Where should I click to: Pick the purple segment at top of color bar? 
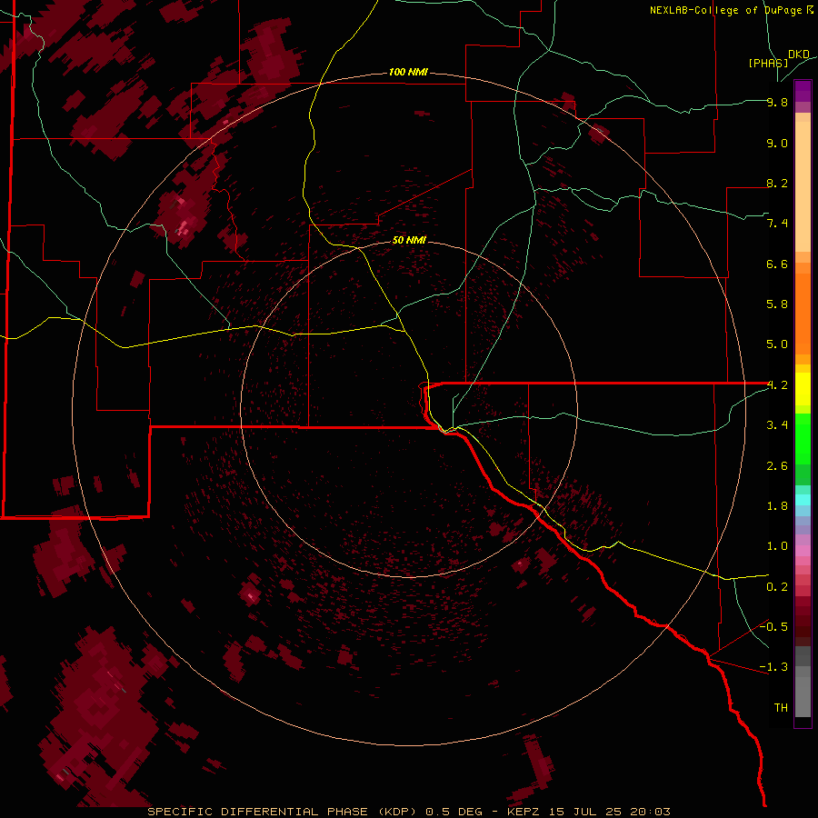[x=803, y=91]
